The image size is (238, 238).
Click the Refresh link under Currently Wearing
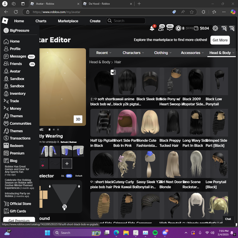coord(64,142)
